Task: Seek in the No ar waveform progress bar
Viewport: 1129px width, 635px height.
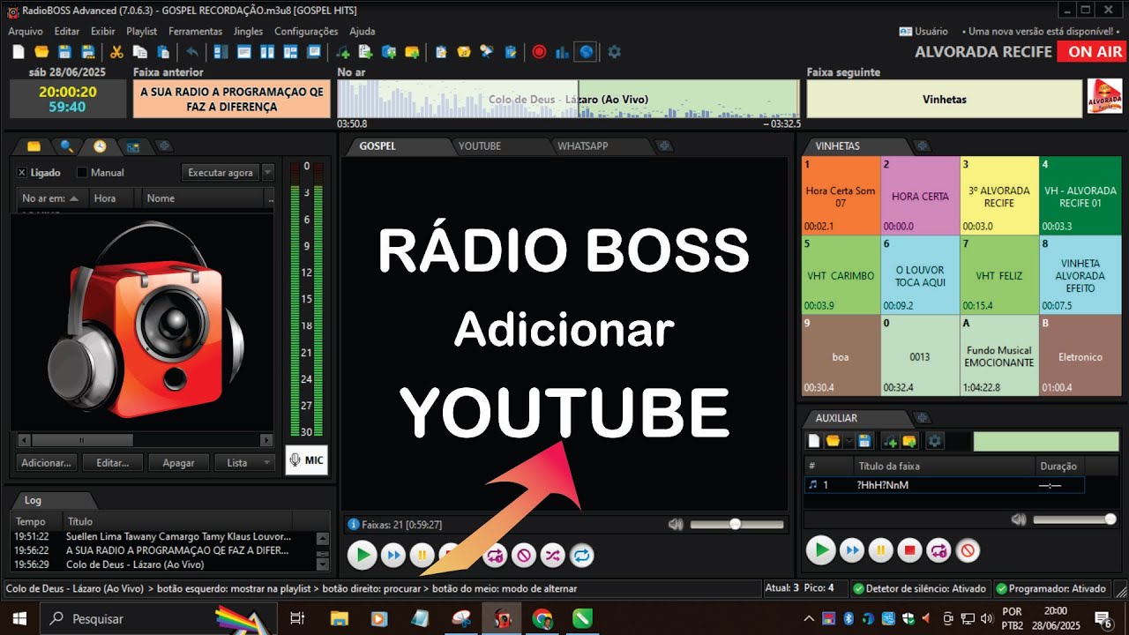Action: click(x=568, y=99)
